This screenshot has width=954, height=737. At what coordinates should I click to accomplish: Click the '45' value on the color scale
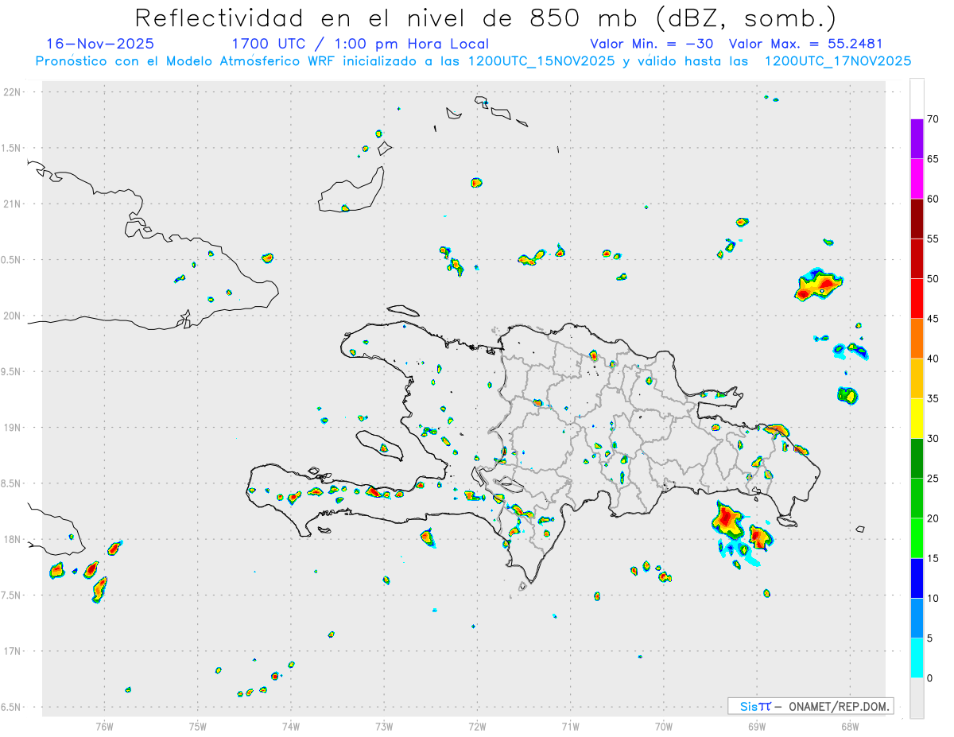[x=933, y=319]
